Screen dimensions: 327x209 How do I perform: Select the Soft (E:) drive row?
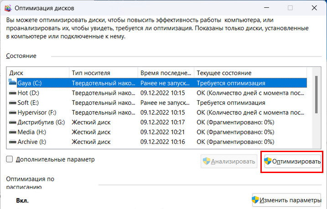point(158,102)
